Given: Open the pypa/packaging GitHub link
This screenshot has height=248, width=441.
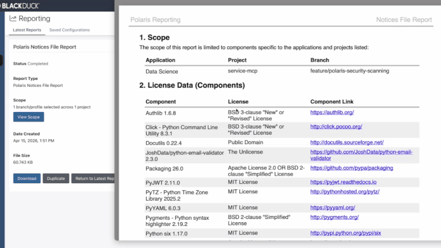Looking at the screenshot, I should click(x=352, y=168).
